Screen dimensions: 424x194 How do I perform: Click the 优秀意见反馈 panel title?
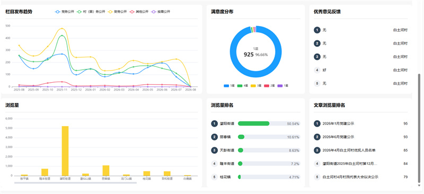(327, 12)
